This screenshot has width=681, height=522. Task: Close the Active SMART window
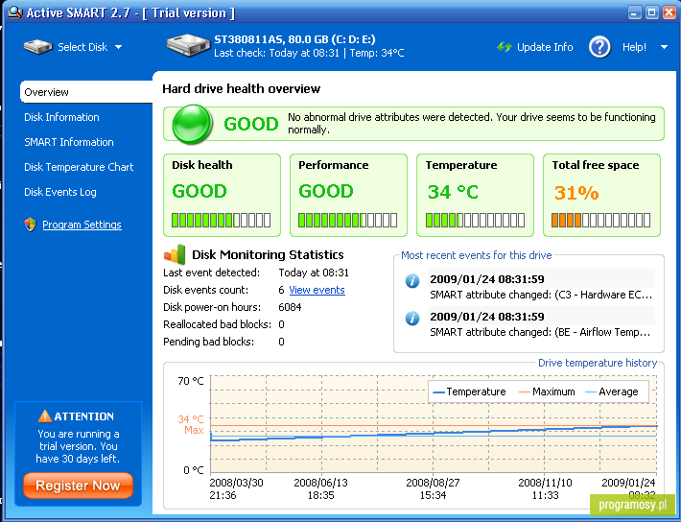[x=669, y=12]
